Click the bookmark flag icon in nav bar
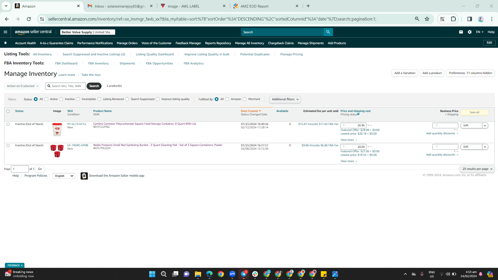This screenshot has width=498, height=280. tap(5, 43)
